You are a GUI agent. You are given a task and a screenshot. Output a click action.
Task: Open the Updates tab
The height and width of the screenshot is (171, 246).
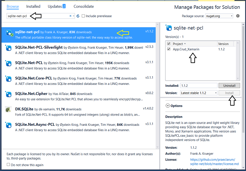[x=55, y=6]
